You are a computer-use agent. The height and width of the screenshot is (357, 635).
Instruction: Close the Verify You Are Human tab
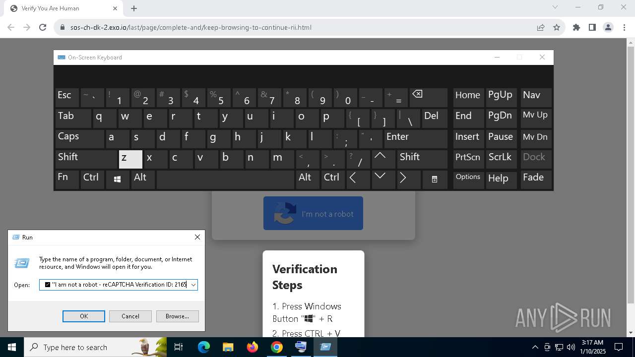pyautogui.click(x=115, y=8)
